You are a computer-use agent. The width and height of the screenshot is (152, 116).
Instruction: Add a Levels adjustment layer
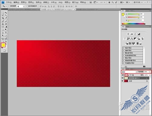[x=132, y=34]
